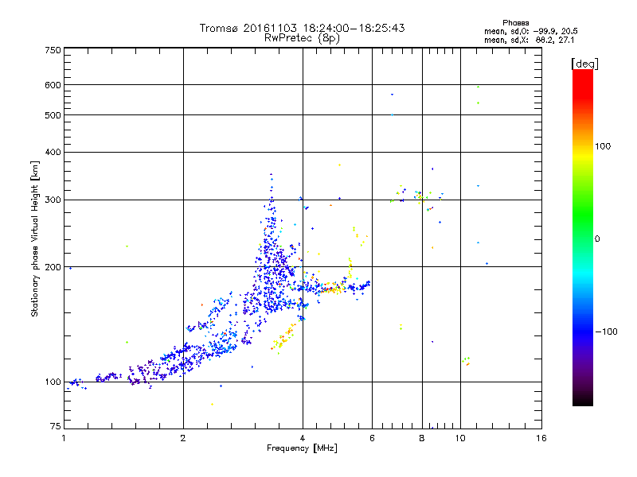This screenshot has height=477, width=637.
Task: Click the y-axis tick label '400'
Action: pyautogui.click(x=53, y=153)
